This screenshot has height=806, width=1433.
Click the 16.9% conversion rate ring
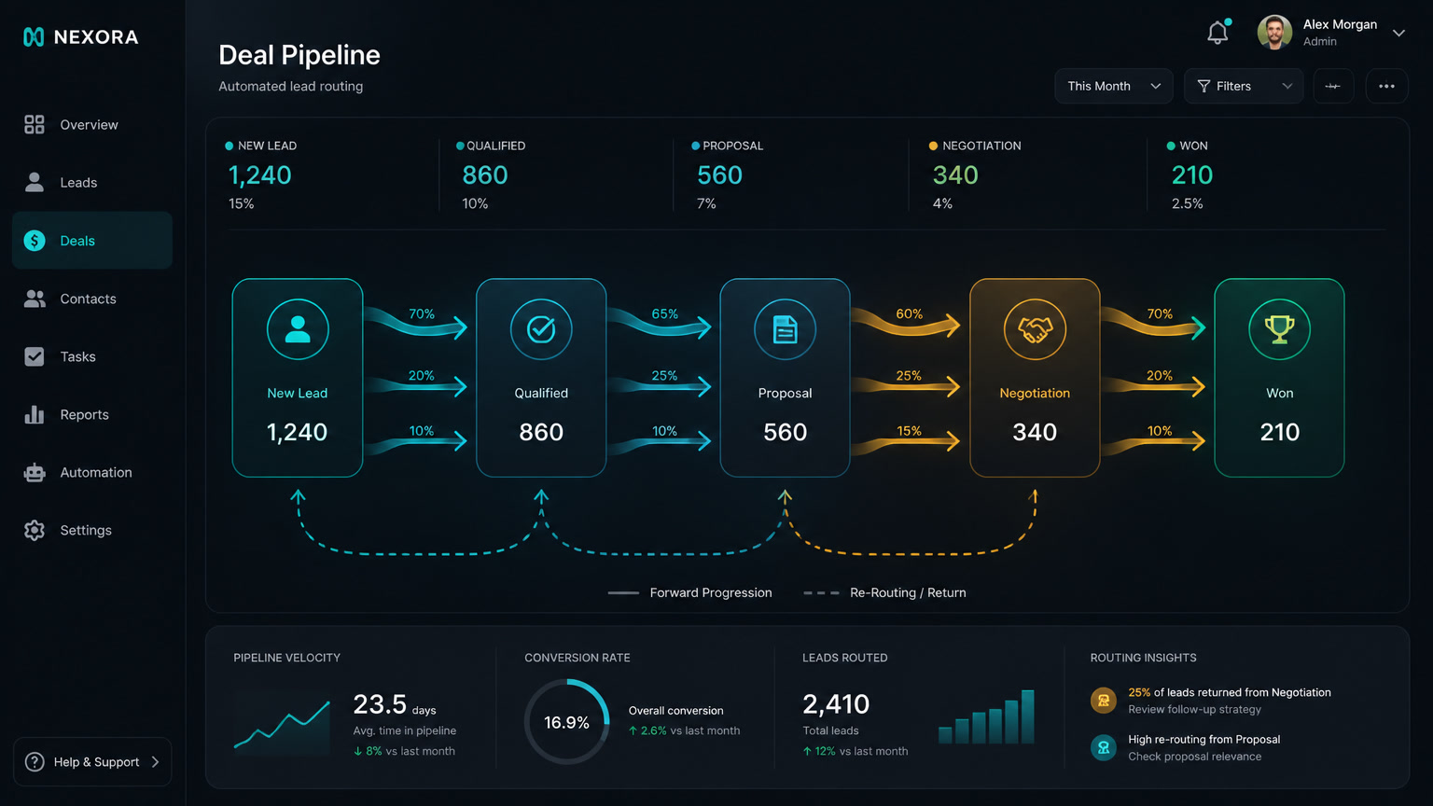(566, 722)
